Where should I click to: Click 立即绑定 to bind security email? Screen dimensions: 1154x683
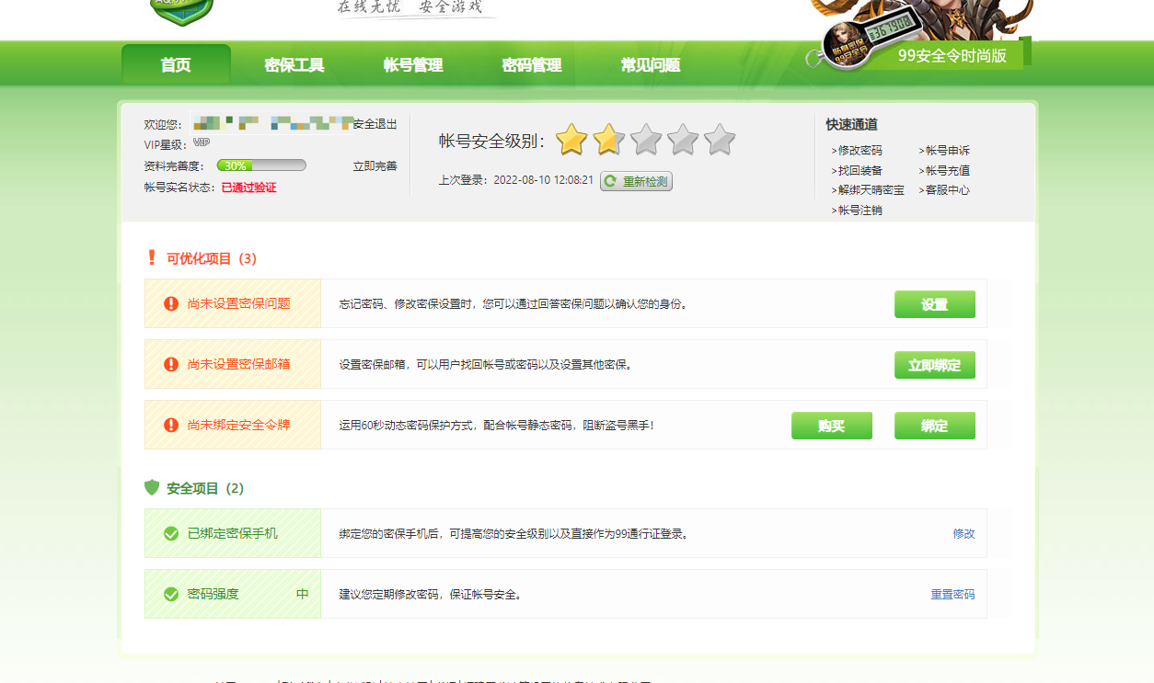tap(934, 365)
